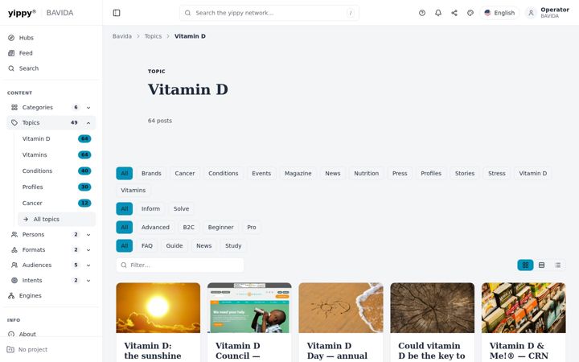The width and height of the screenshot is (579, 362).
Task: Open the tree rings card thumbnail
Action: (432, 307)
